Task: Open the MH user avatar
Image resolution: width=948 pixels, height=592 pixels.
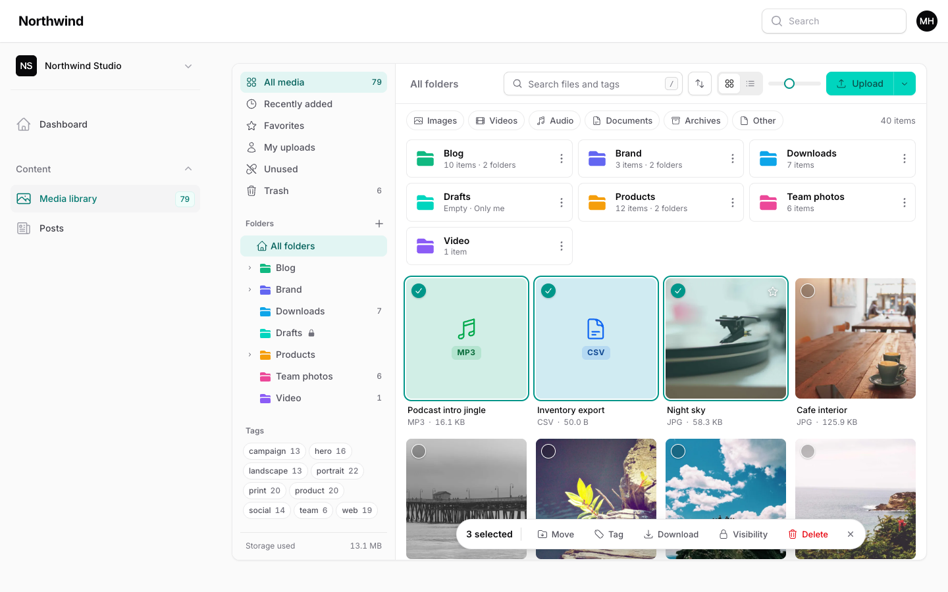Action: (927, 21)
